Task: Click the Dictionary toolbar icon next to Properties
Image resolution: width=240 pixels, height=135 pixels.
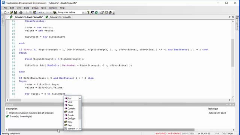Action: [106, 12]
